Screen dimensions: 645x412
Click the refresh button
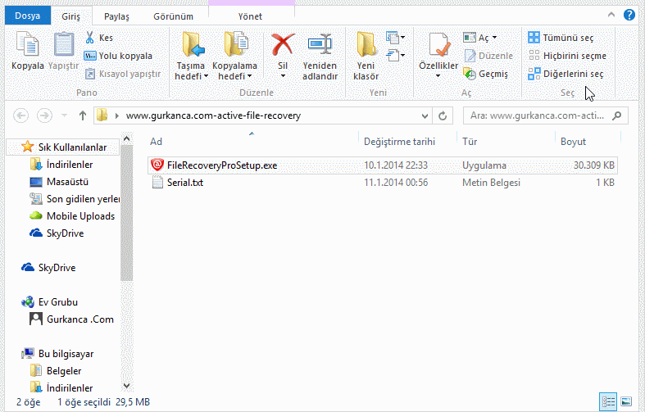[x=443, y=116]
